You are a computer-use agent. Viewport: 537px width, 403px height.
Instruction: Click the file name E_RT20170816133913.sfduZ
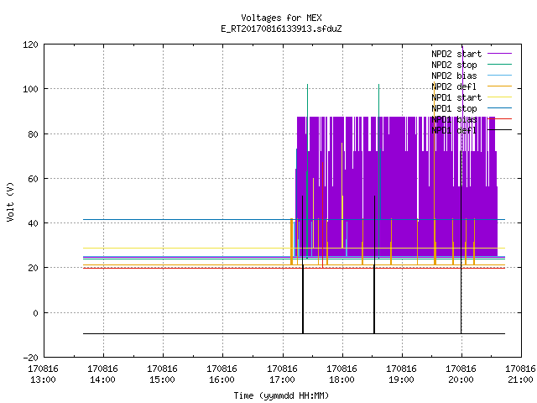coord(281,29)
